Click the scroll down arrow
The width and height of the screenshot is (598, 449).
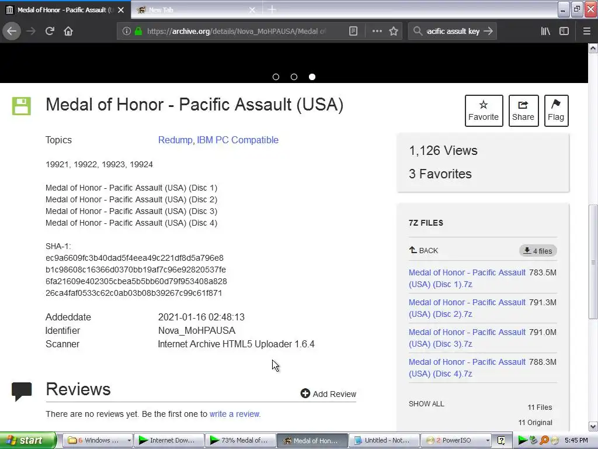point(593,426)
